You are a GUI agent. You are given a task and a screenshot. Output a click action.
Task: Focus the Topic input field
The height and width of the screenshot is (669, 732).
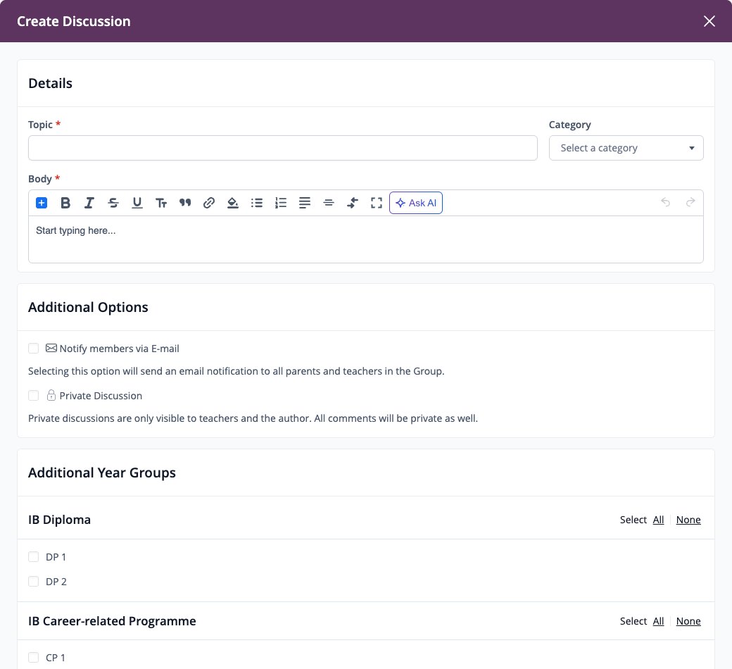(283, 148)
